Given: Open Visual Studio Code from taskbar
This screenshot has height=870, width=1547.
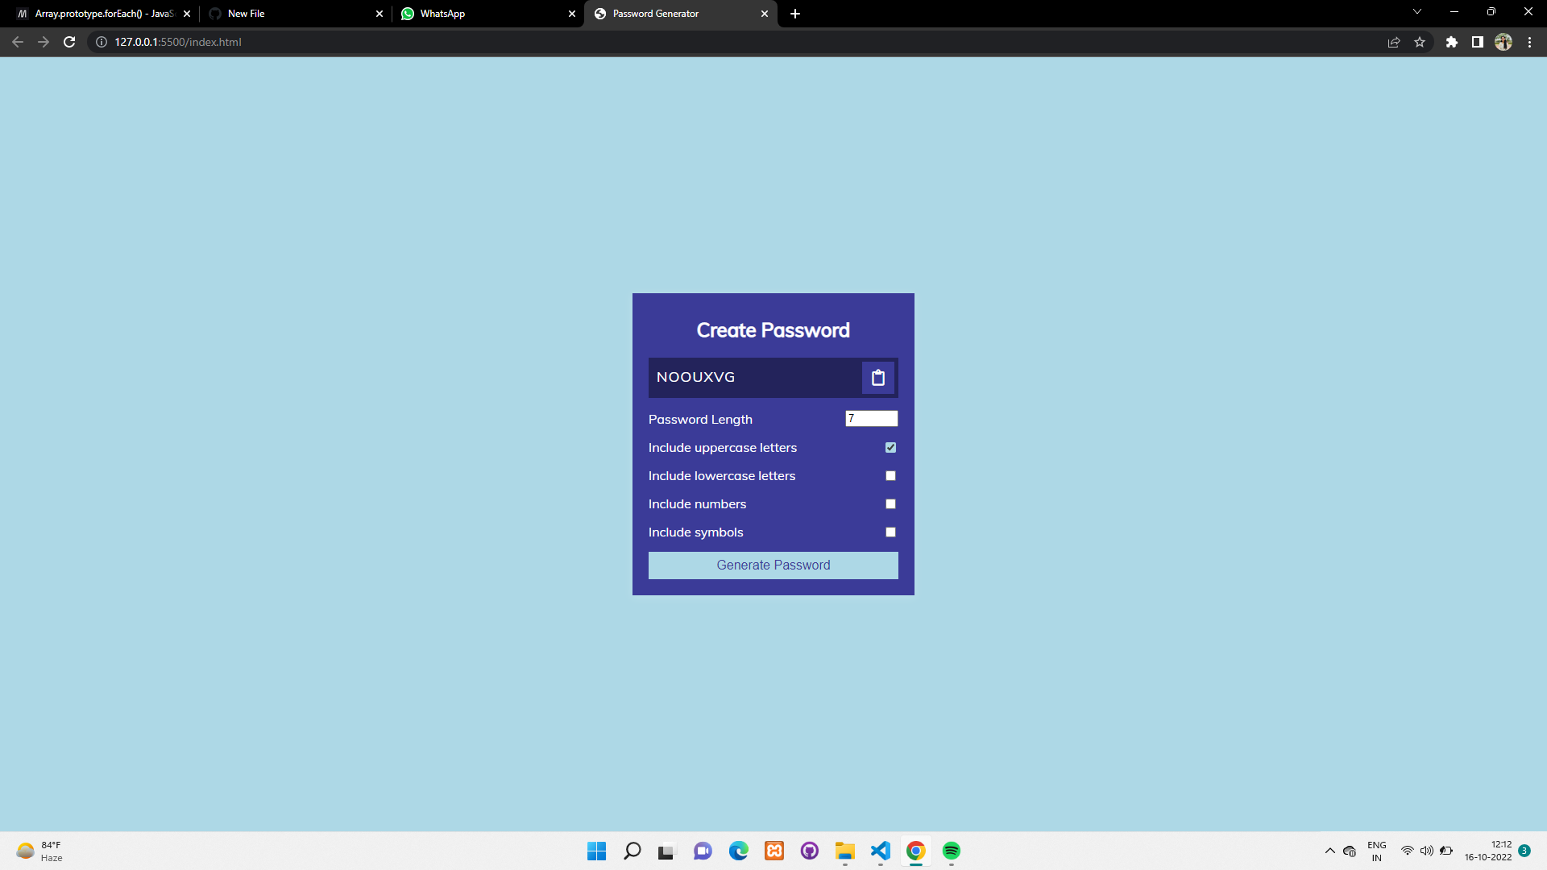Looking at the screenshot, I should [880, 851].
